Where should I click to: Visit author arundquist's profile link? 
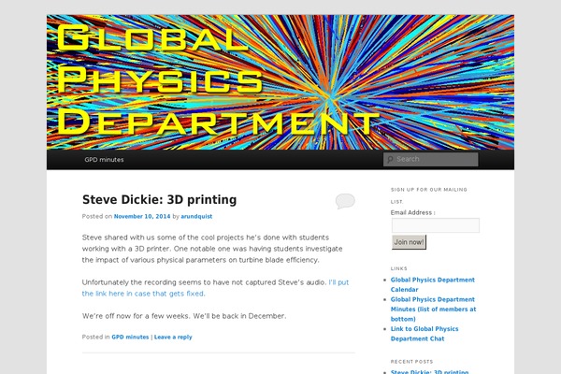click(196, 216)
